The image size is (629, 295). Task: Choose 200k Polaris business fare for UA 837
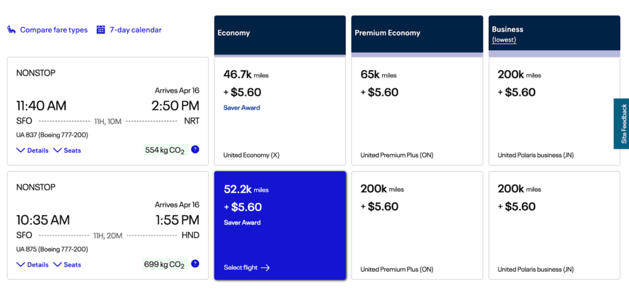coord(554,111)
